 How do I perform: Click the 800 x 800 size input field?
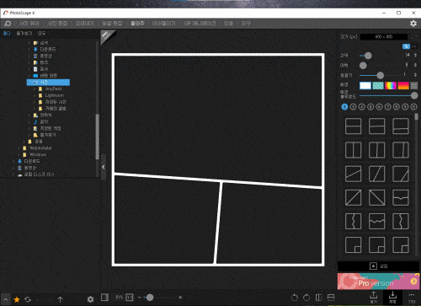(x=384, y=37)
